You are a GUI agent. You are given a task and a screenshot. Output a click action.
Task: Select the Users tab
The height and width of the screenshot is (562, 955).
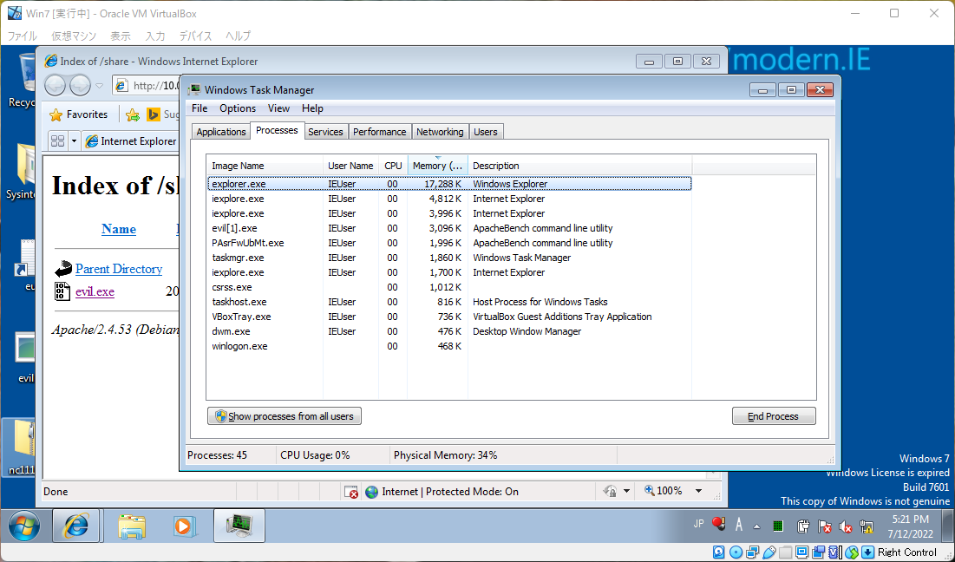[486, 132]
